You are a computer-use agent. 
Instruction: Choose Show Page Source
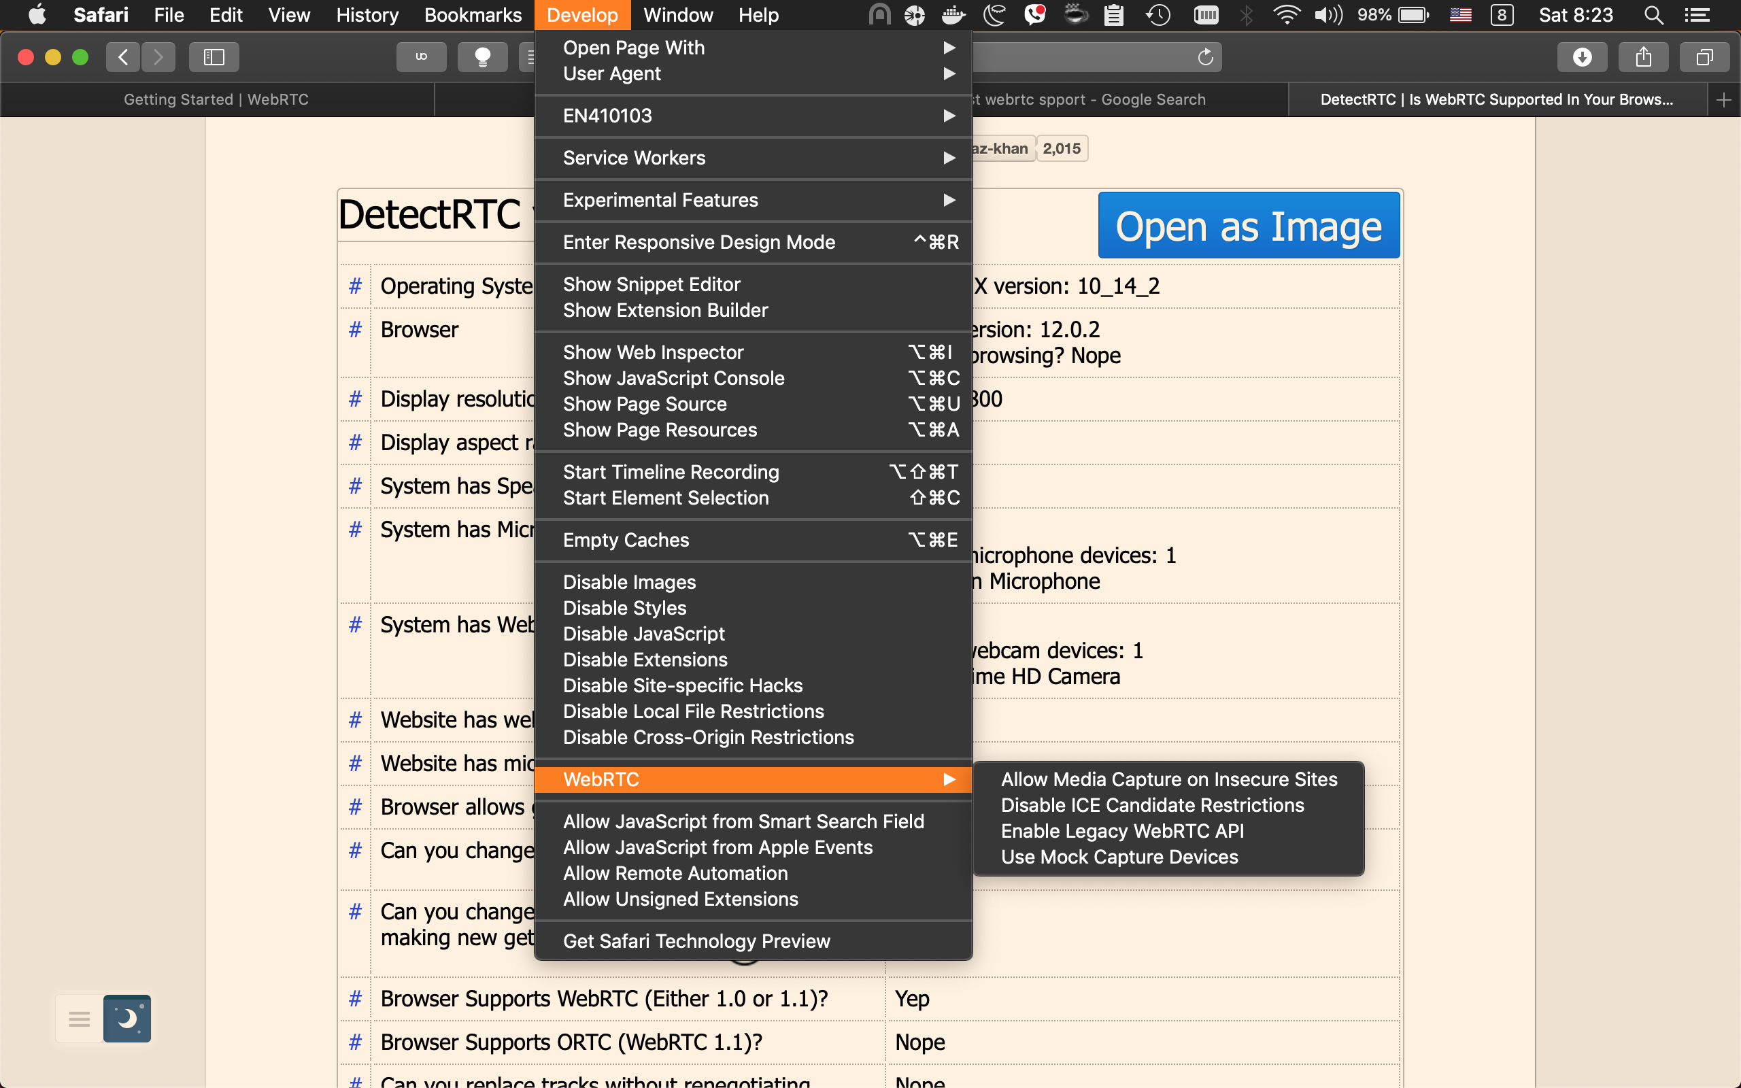pos(754,405)
